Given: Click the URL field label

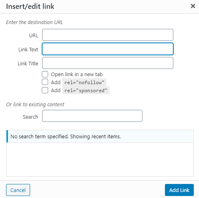Looking at the screenshot, I should click(34, 36).
